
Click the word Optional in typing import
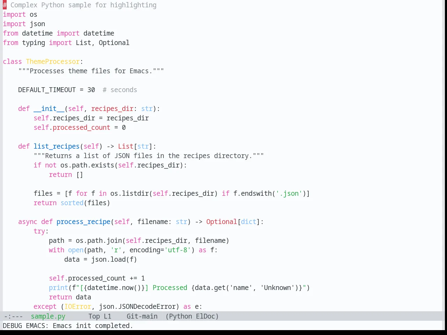(114, 43)
